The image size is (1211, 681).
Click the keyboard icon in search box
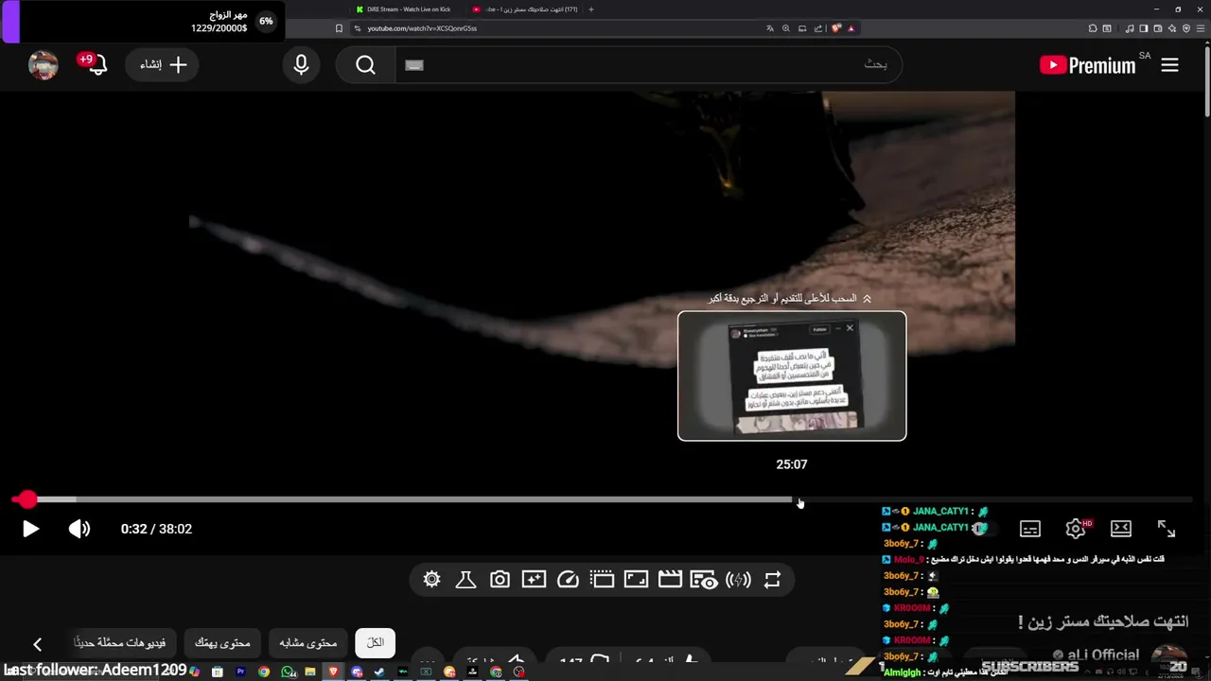[414, 64]
